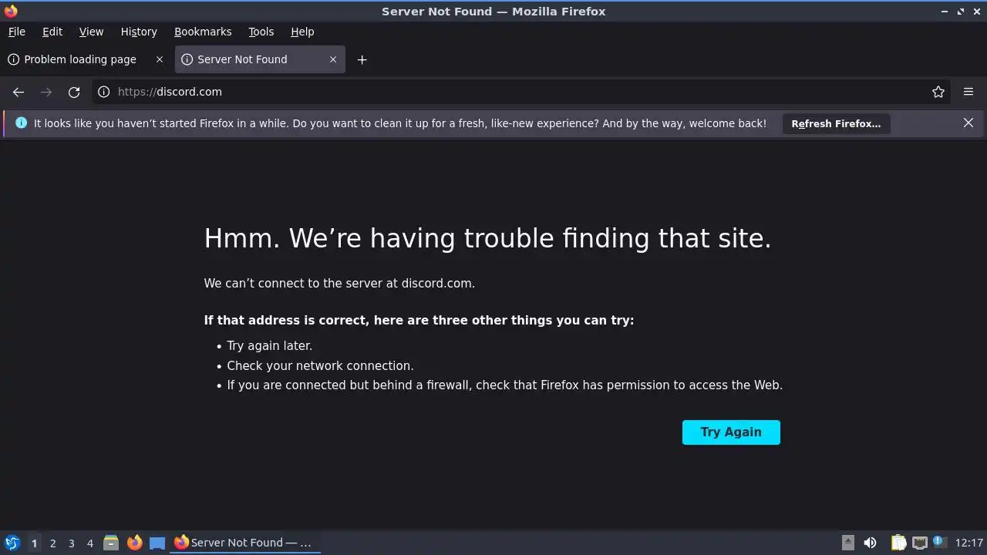Bookmark this page with the star icon
This screenshot has width=987, height=555.
[938, 92]
